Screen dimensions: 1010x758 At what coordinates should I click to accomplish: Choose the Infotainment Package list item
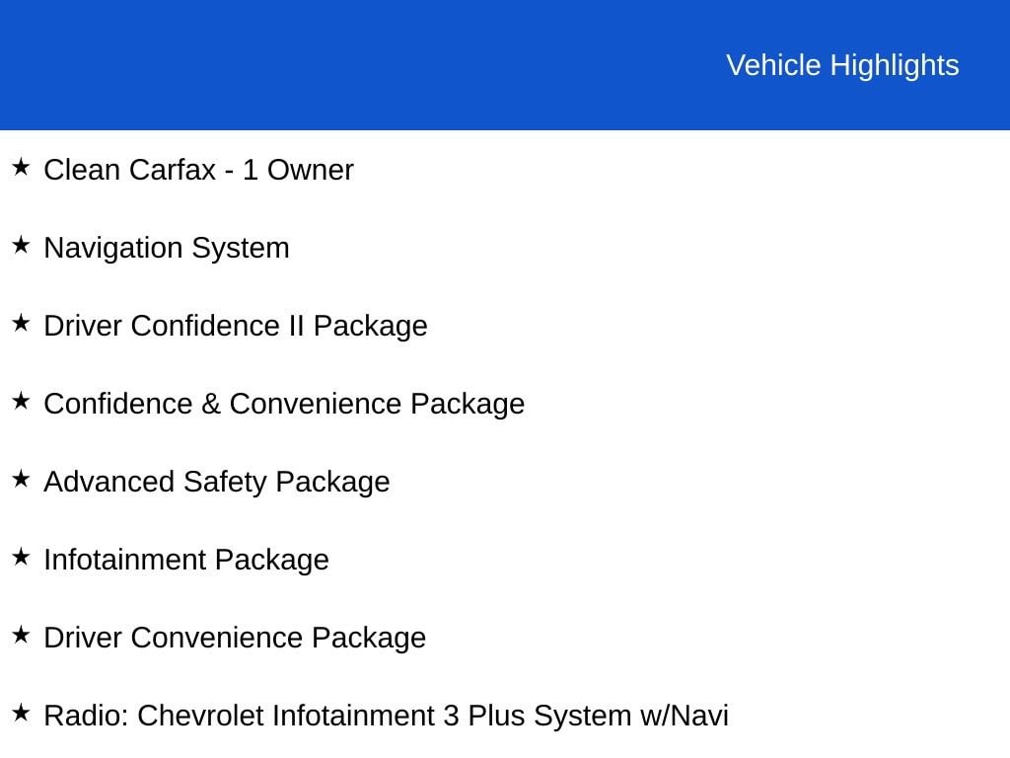pos(186,561)
